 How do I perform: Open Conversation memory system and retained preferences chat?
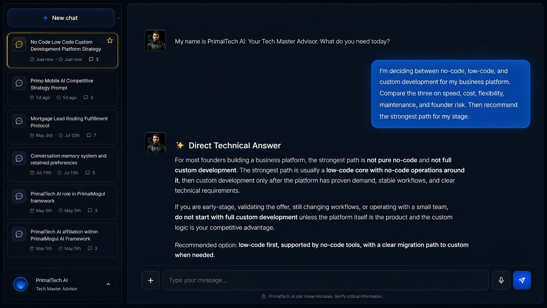[x=62, y=164]
